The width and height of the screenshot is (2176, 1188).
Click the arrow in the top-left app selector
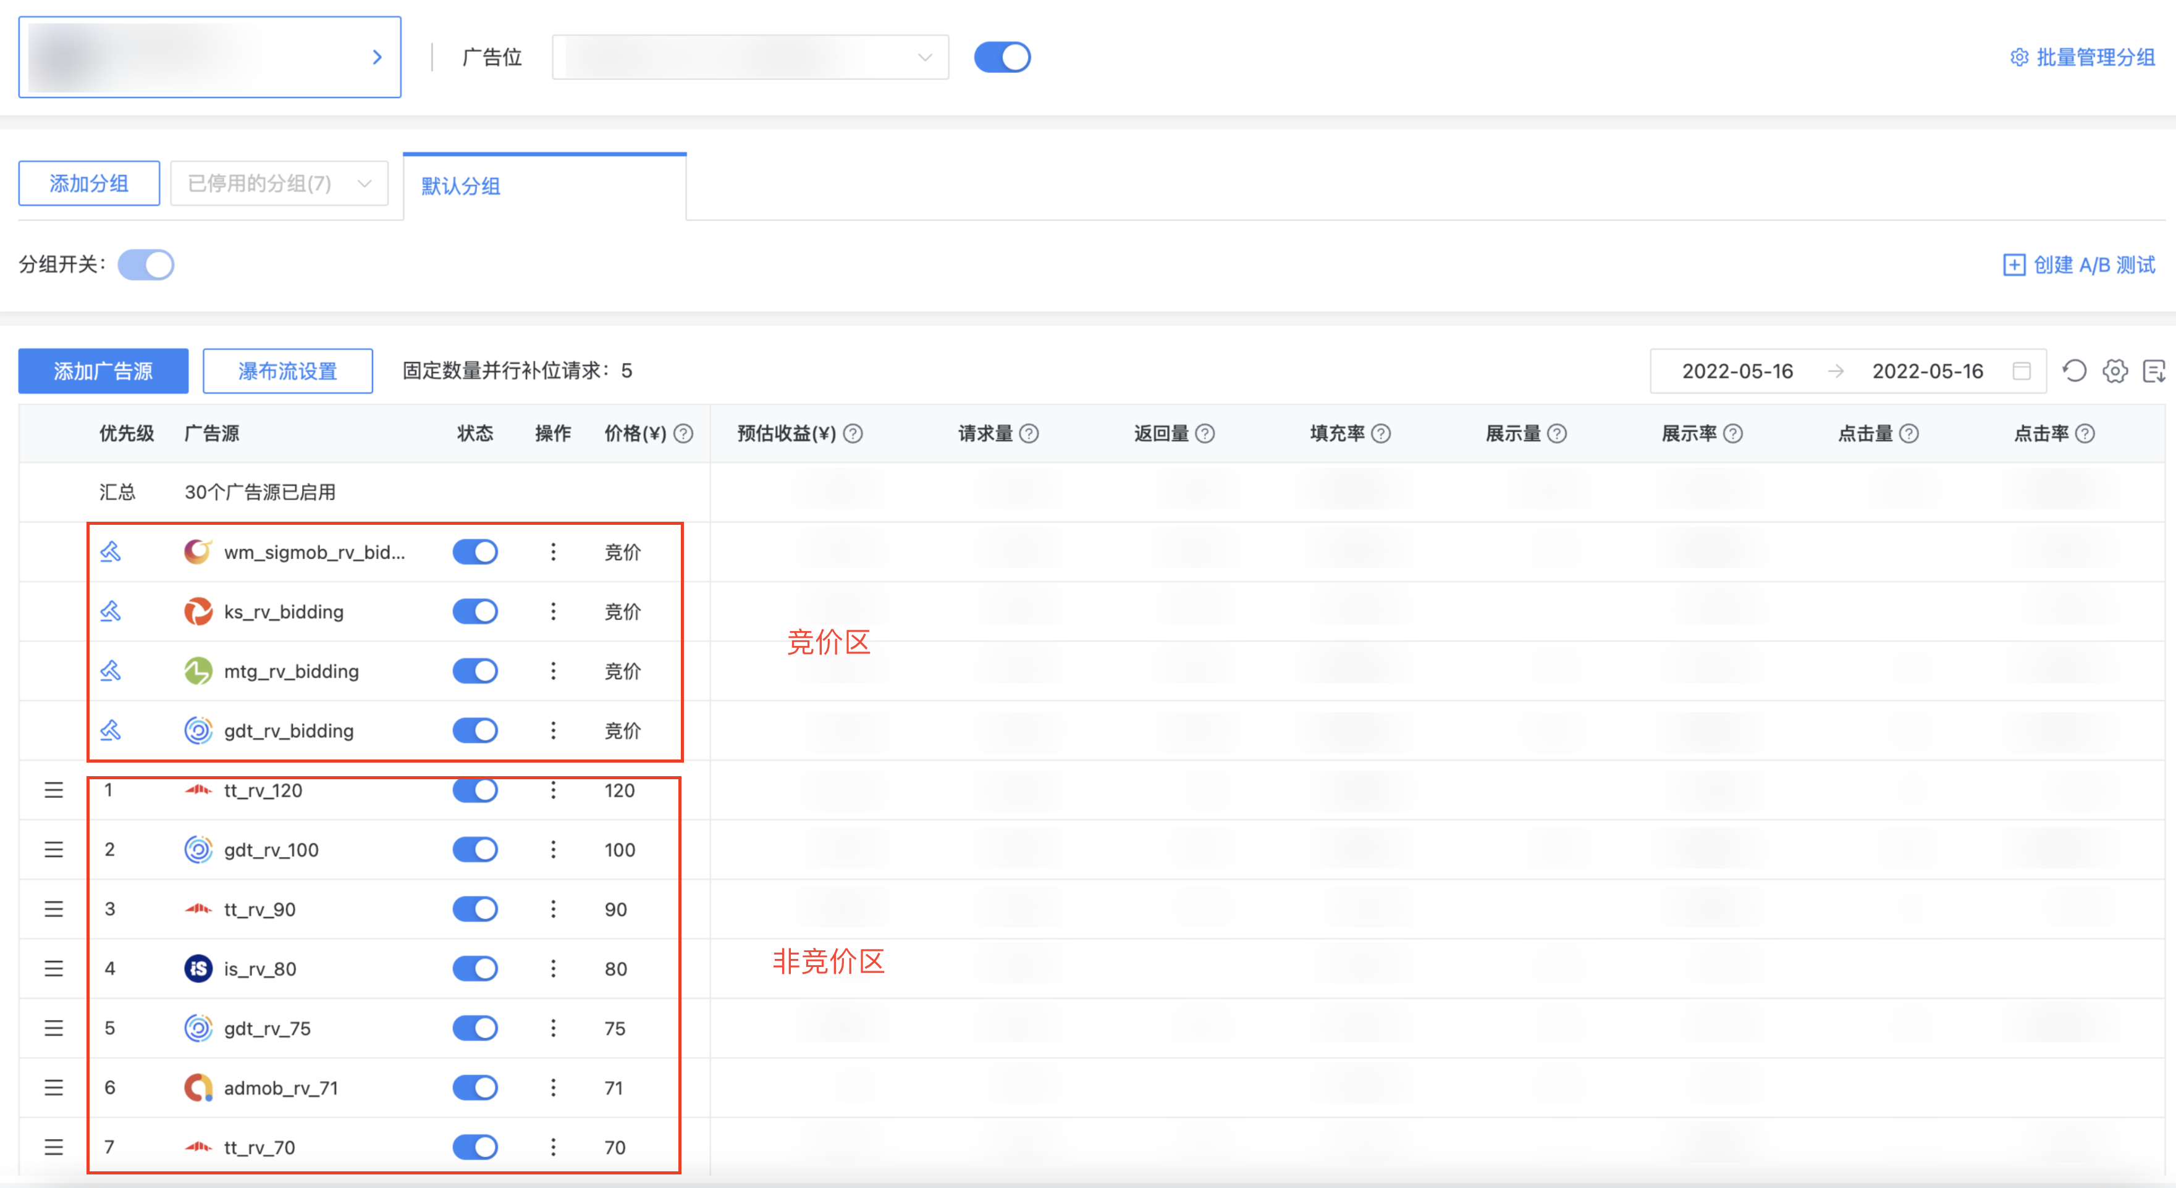pos(377,57)
